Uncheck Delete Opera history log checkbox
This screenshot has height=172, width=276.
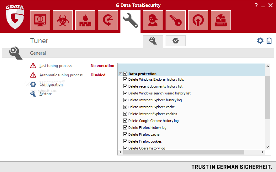click(125, 148)
